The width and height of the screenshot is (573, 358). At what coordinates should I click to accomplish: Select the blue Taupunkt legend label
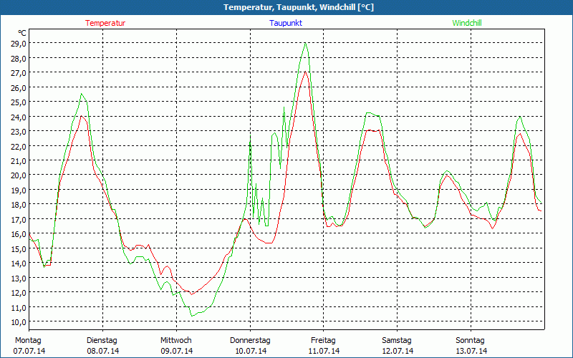pyautogui.click(x=286, y=23)
